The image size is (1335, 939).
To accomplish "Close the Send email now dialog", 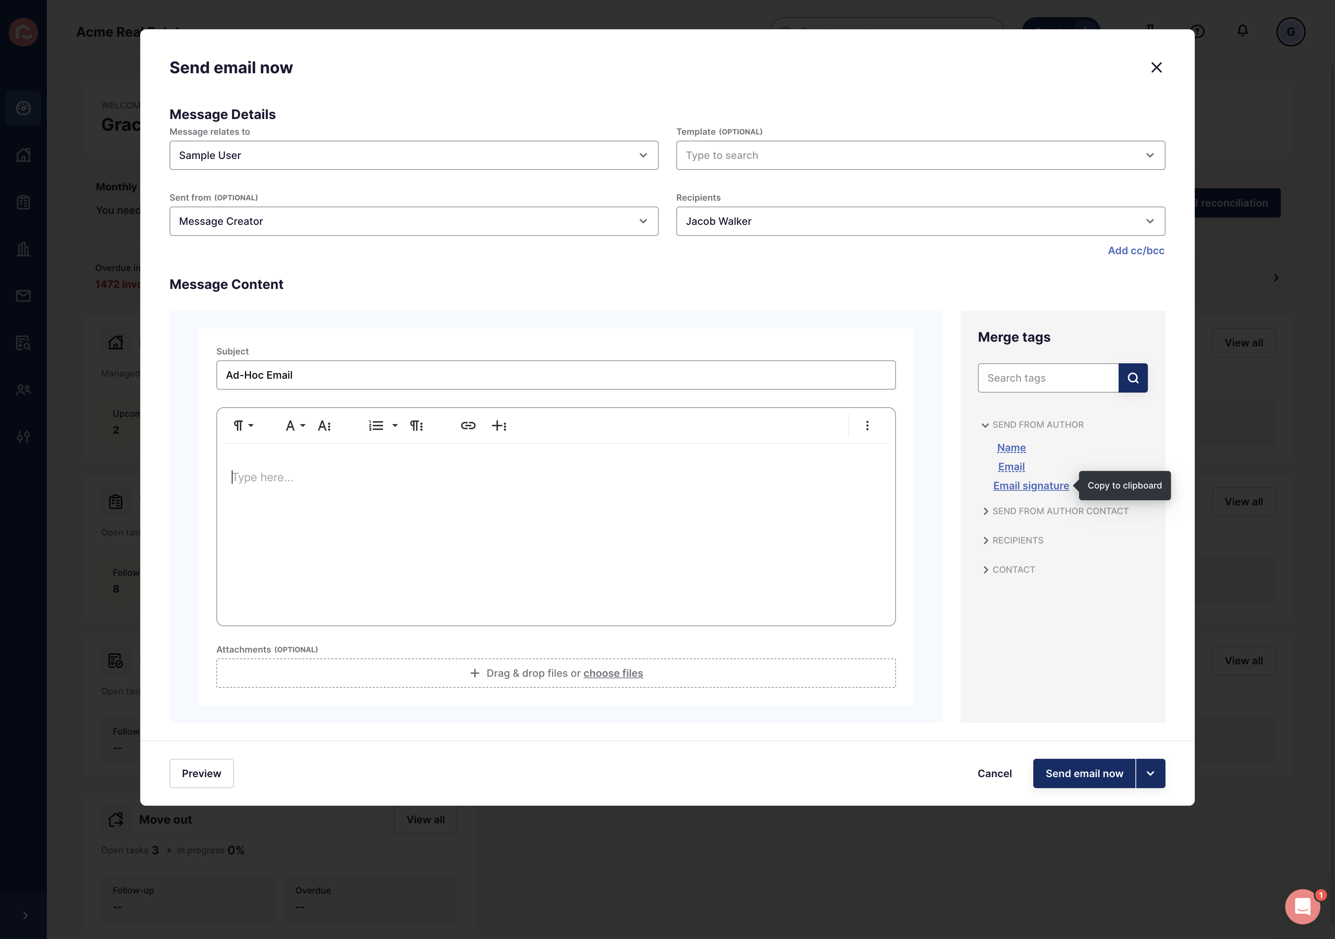I will click(1156, 67).
